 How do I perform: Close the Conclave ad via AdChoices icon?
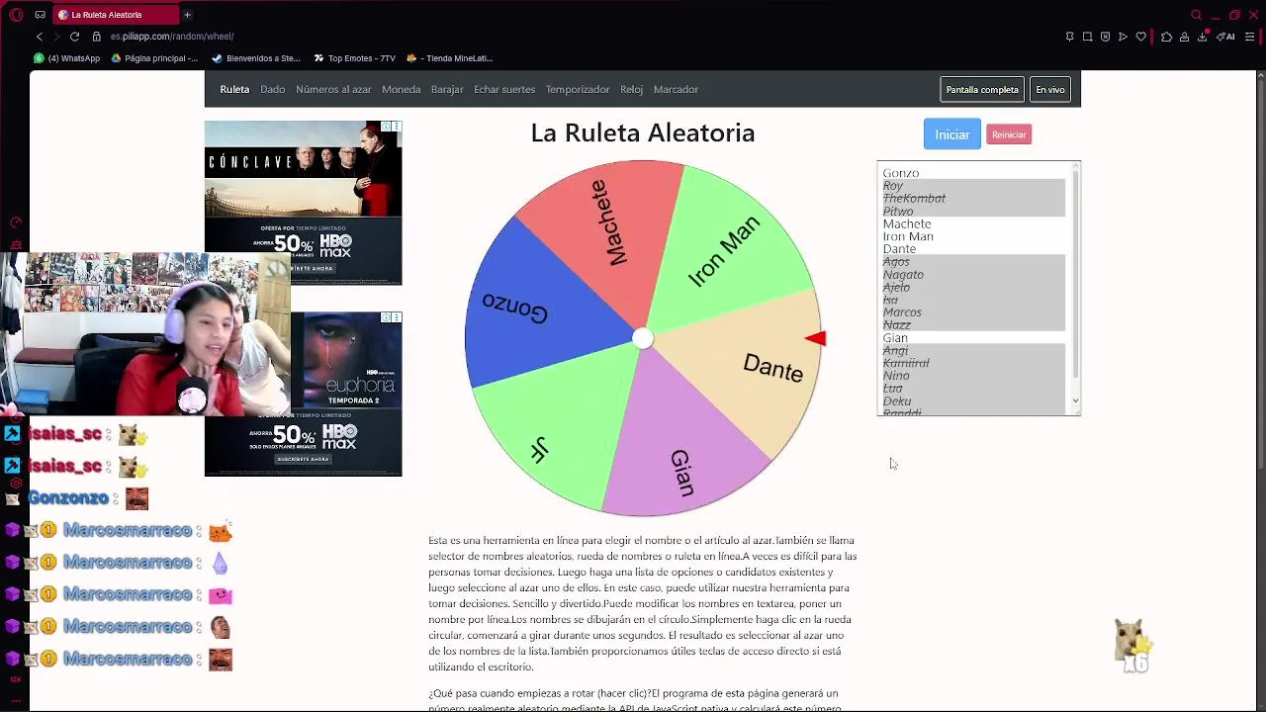[x=397, y=127]
